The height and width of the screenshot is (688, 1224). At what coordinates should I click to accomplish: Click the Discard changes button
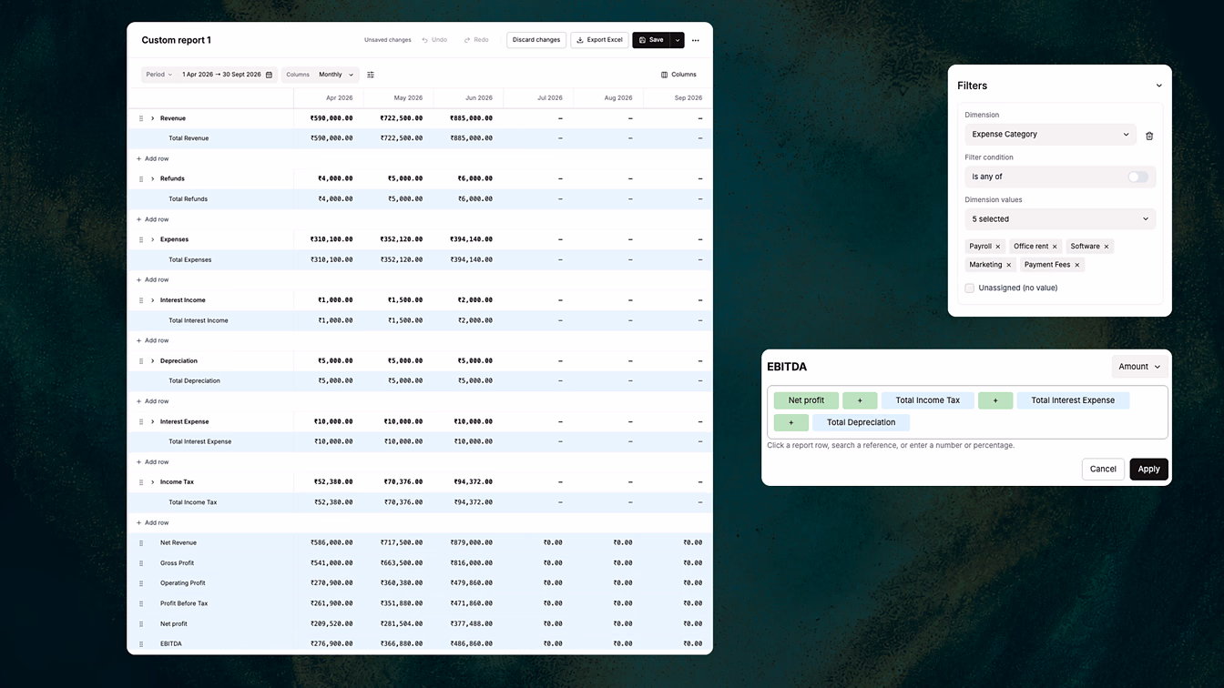(536, 40)
